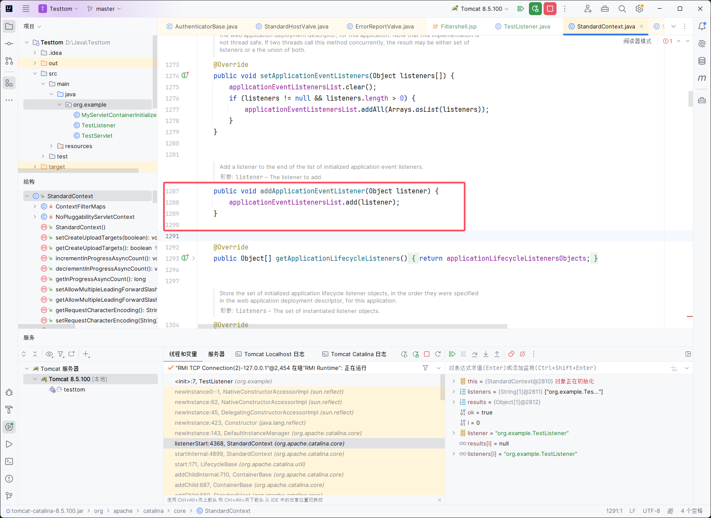
Task: Switch to ErrorReportValve.java tab
Action: 380,26
